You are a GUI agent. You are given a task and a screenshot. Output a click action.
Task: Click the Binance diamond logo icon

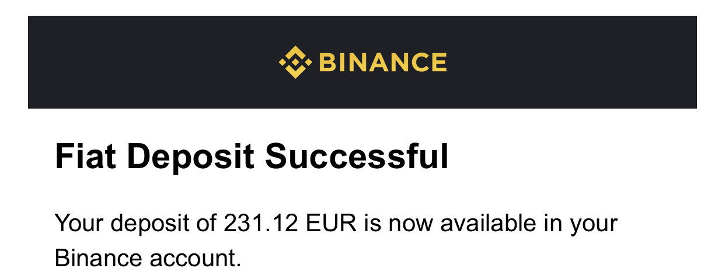click(x=295, y=62)
